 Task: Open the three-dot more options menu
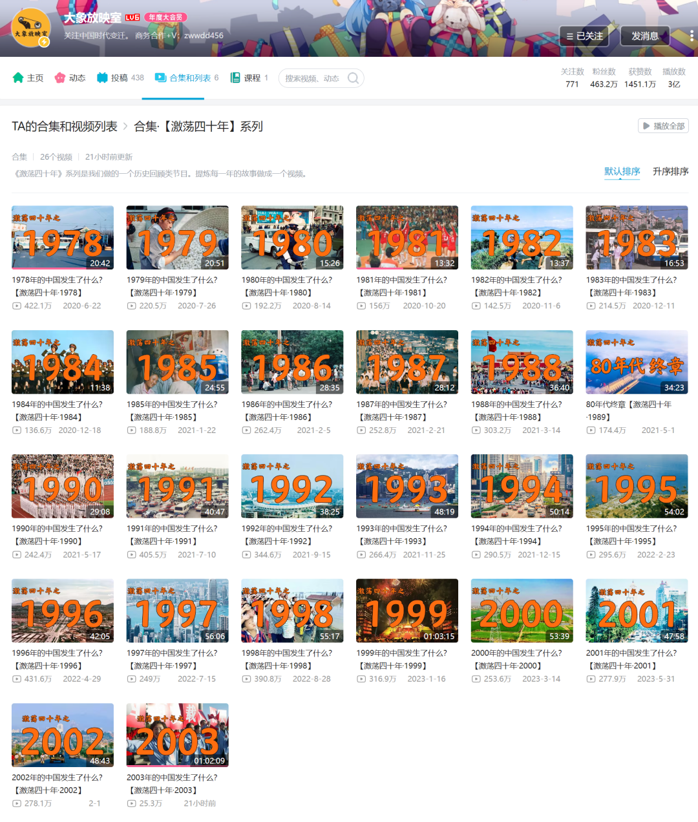coord(692,36)
